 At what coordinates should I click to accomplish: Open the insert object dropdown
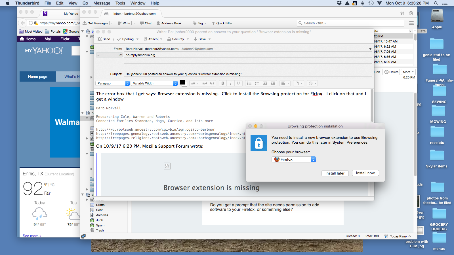(x=299, y=83)
